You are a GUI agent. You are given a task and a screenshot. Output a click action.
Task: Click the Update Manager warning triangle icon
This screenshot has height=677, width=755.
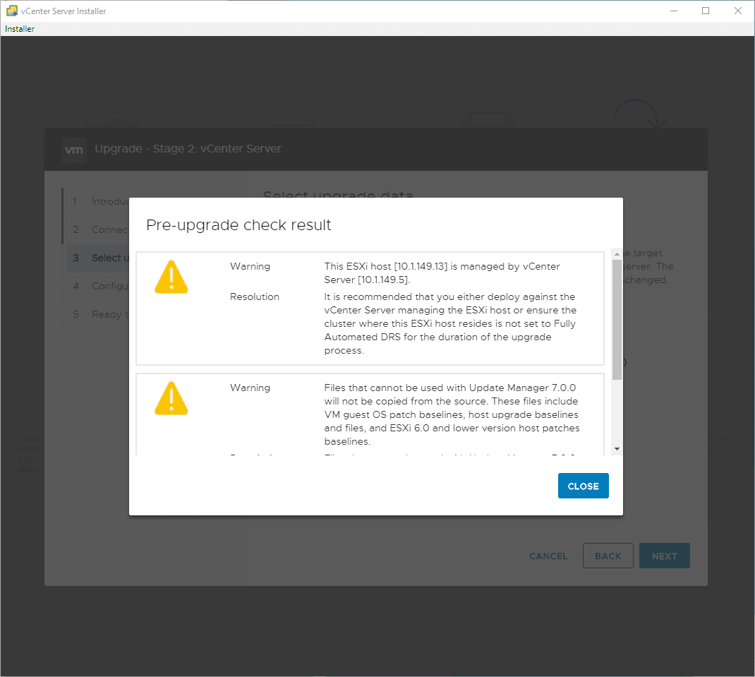(171, 398)
